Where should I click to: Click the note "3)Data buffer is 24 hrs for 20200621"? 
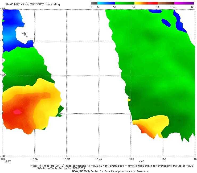[61, 168]
